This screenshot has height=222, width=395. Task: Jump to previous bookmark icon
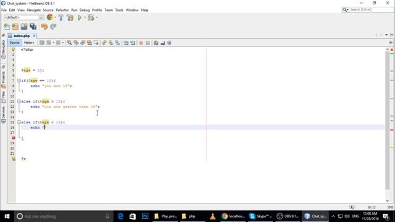(x=104, y=43)
